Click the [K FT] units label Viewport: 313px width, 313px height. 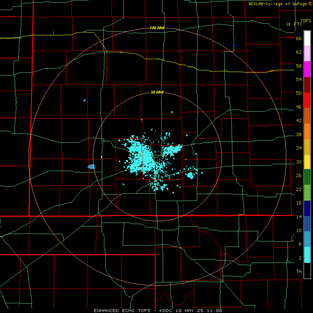coord(294,24)
